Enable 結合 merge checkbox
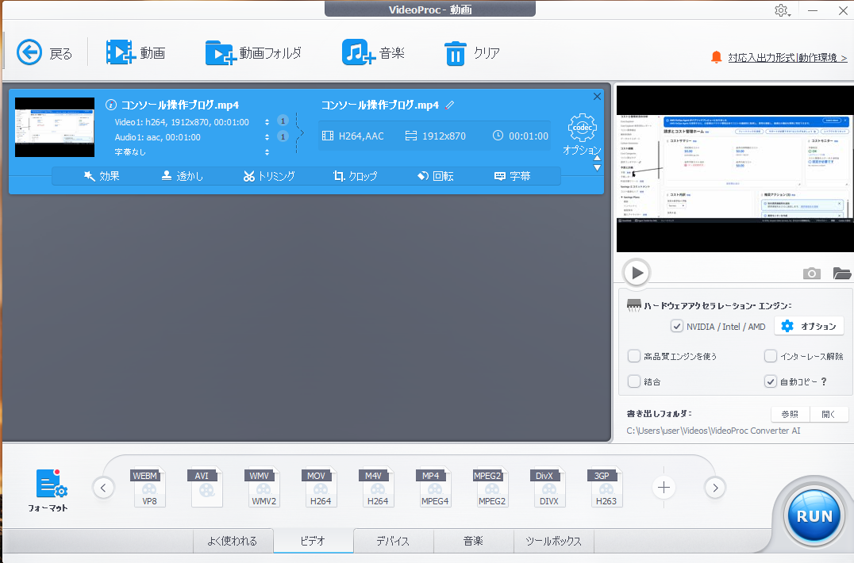854x563 pixels. [634, 382]
